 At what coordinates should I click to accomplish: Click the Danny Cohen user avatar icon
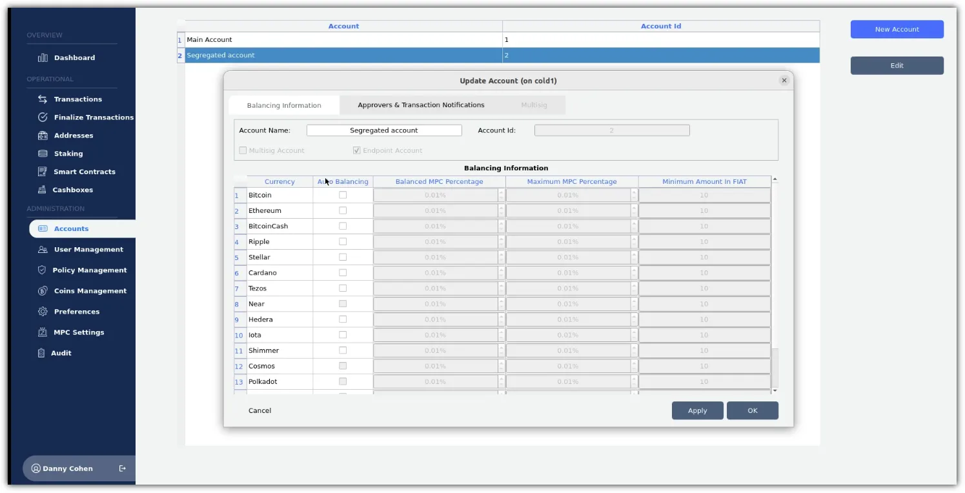click(36, 468)
